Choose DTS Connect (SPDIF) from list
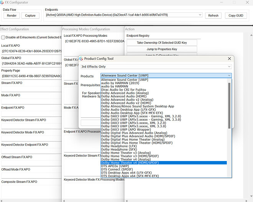 coord(119,169)
